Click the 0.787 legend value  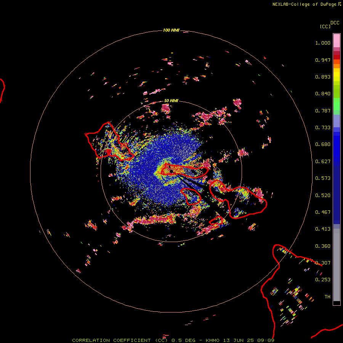click(323, 111)
